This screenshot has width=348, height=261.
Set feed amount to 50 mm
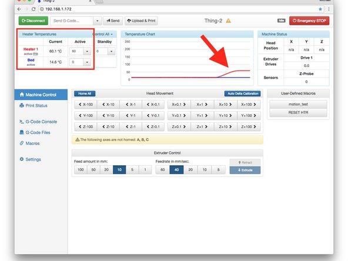93,170
